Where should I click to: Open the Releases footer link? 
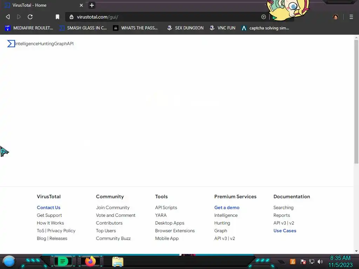pyautogui.click(x=59, y=238)
